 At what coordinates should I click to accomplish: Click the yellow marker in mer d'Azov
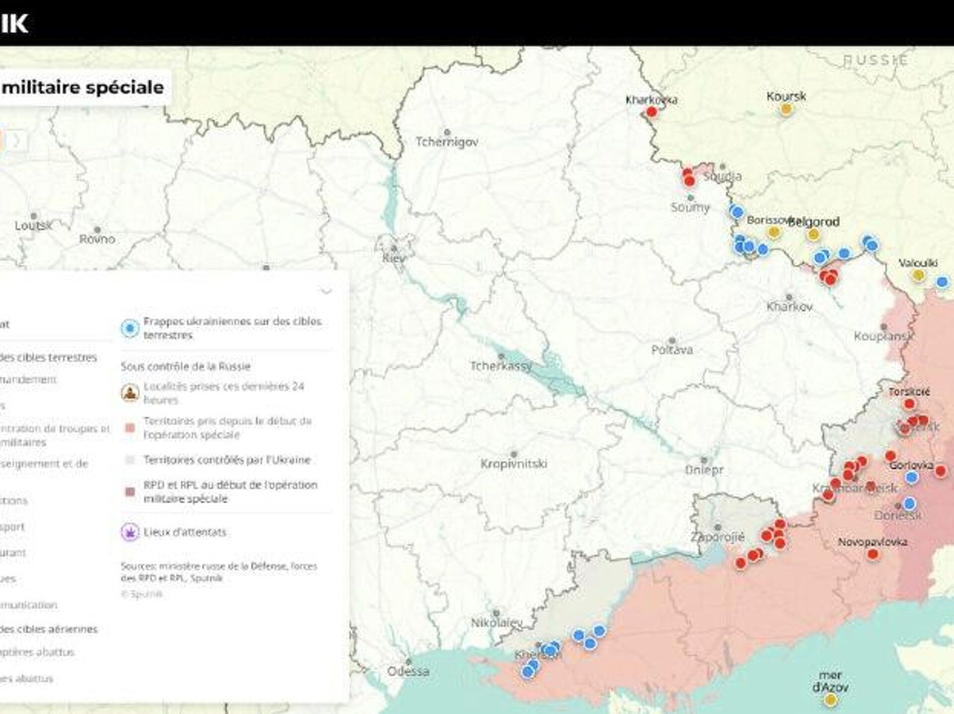pos(830,700)
